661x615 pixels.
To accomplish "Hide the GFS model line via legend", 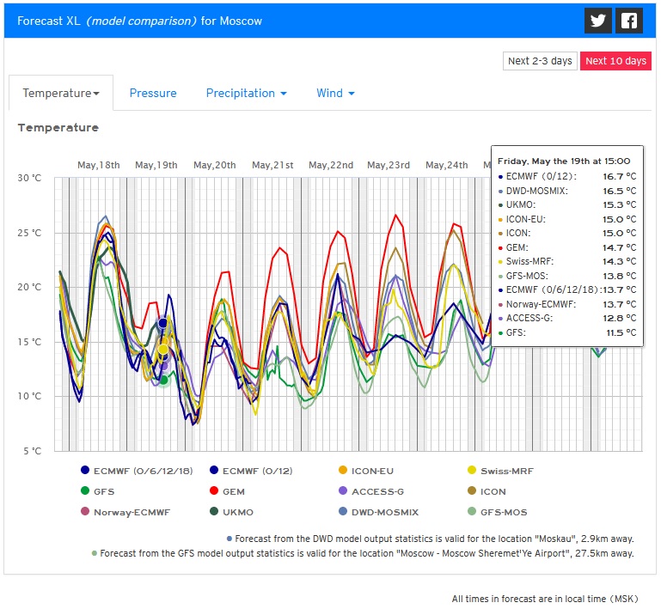I will [103, 491].
